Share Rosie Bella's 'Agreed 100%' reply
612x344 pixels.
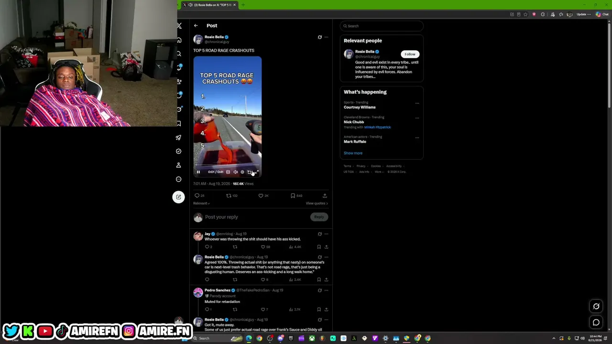click(x=326, y=279)
